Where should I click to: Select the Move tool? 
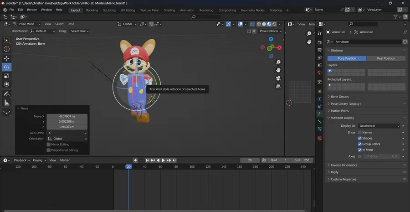7,59
